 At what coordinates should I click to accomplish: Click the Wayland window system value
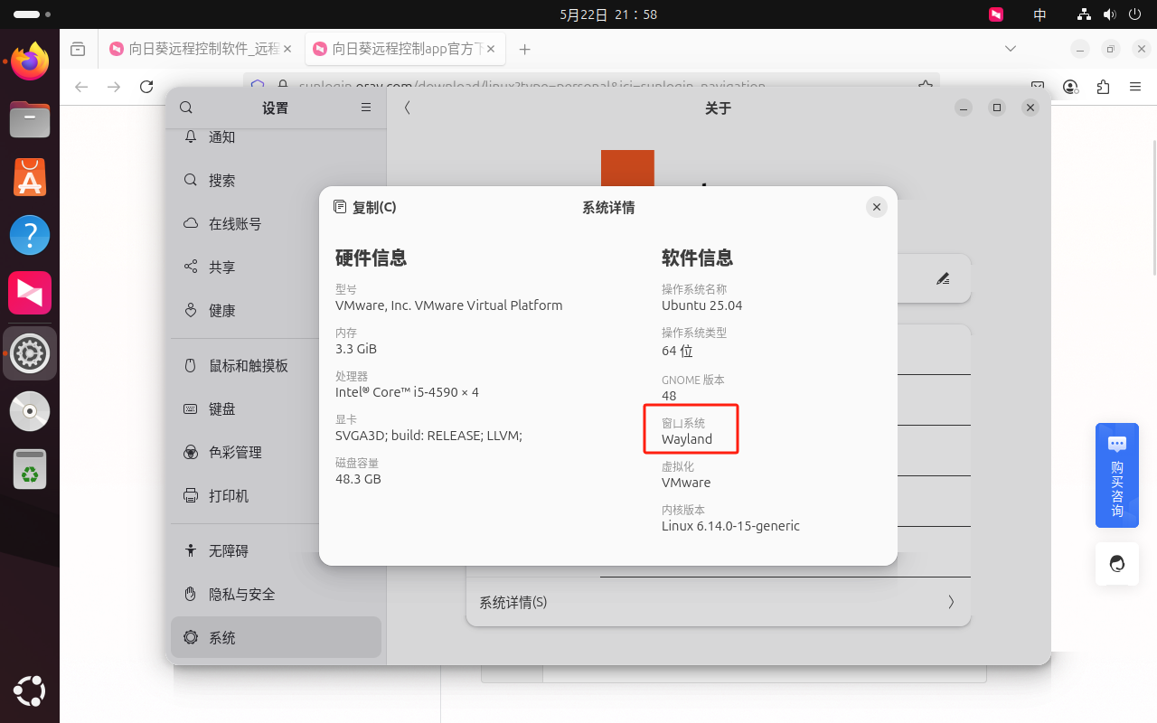[687, 439]
